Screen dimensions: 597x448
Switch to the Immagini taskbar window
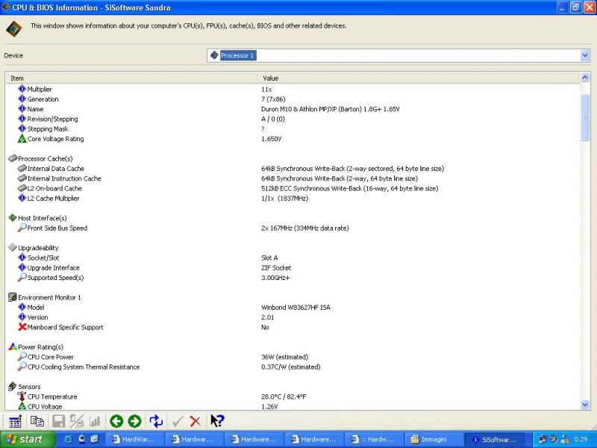click(x=434, y=439)
